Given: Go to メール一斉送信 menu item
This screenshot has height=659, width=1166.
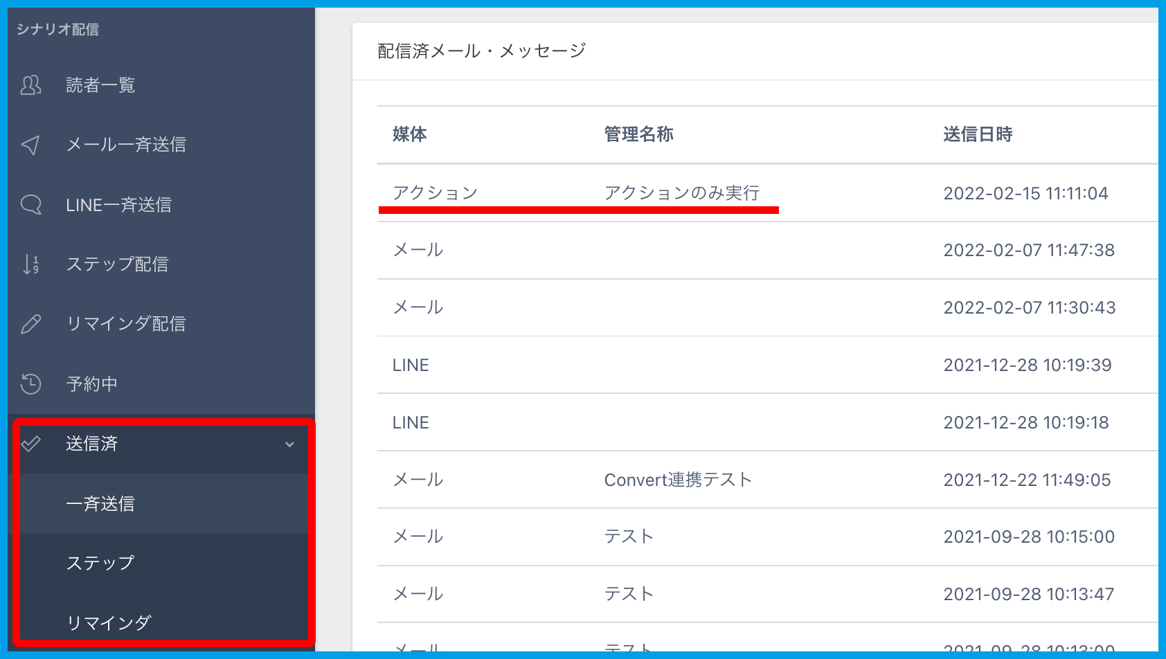Looking at the screenshot, I should [126, 145].
